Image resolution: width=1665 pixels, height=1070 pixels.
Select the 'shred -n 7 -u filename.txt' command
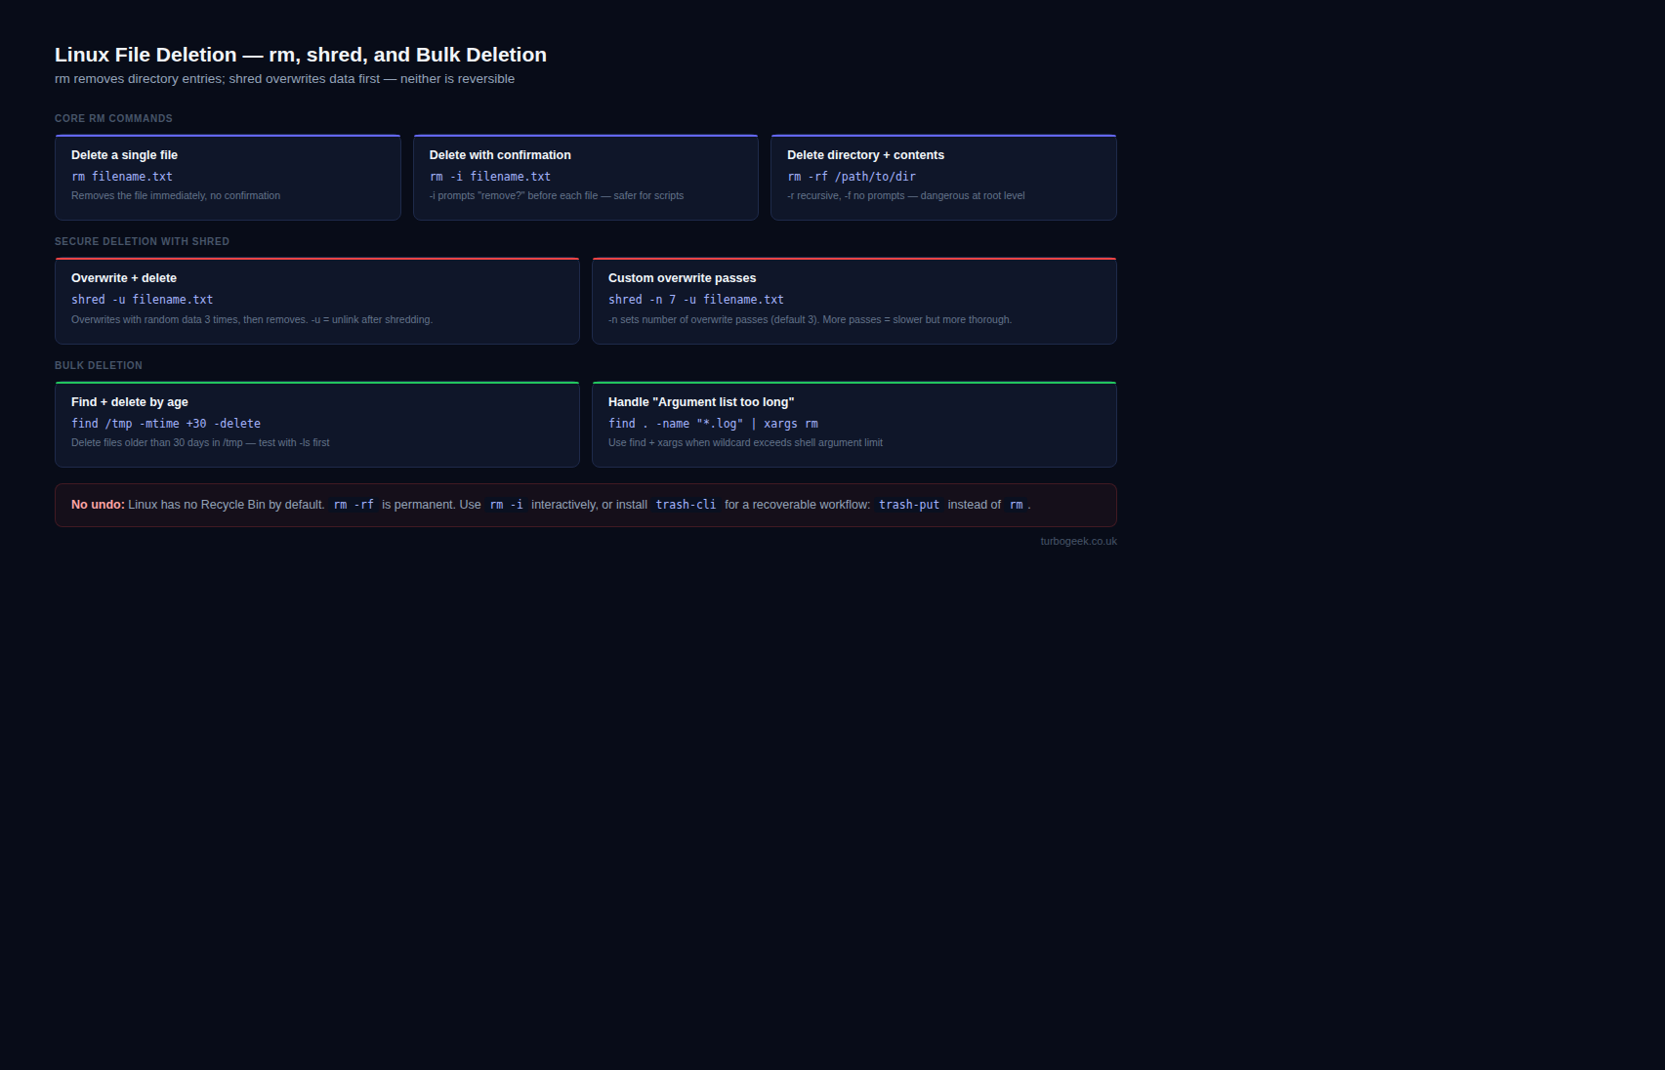pos(695,300)
